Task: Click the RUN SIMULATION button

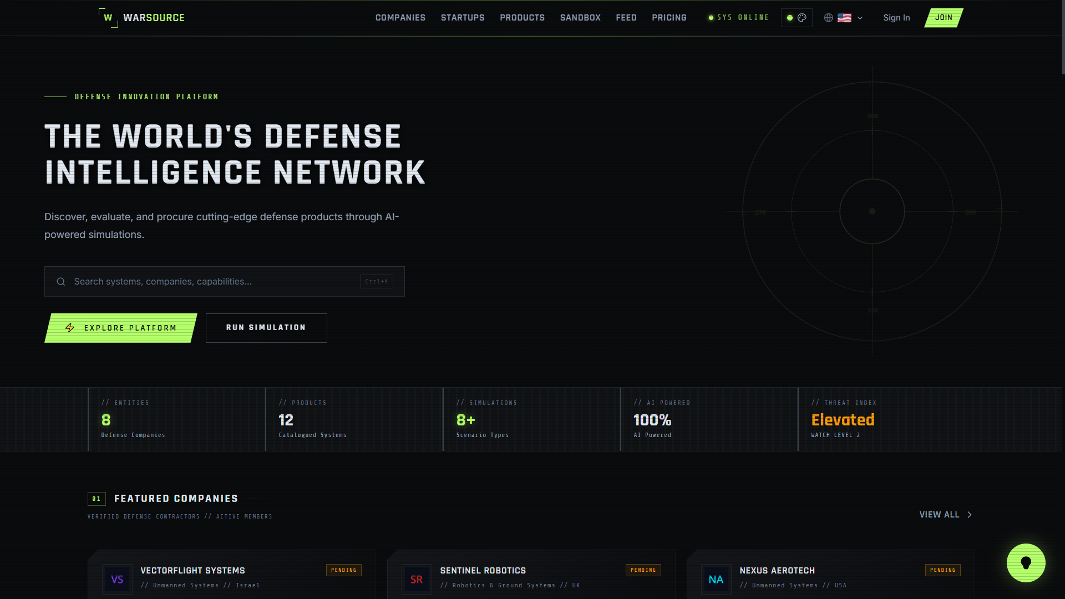Action: pyautogui.click(x=266, y=328)
